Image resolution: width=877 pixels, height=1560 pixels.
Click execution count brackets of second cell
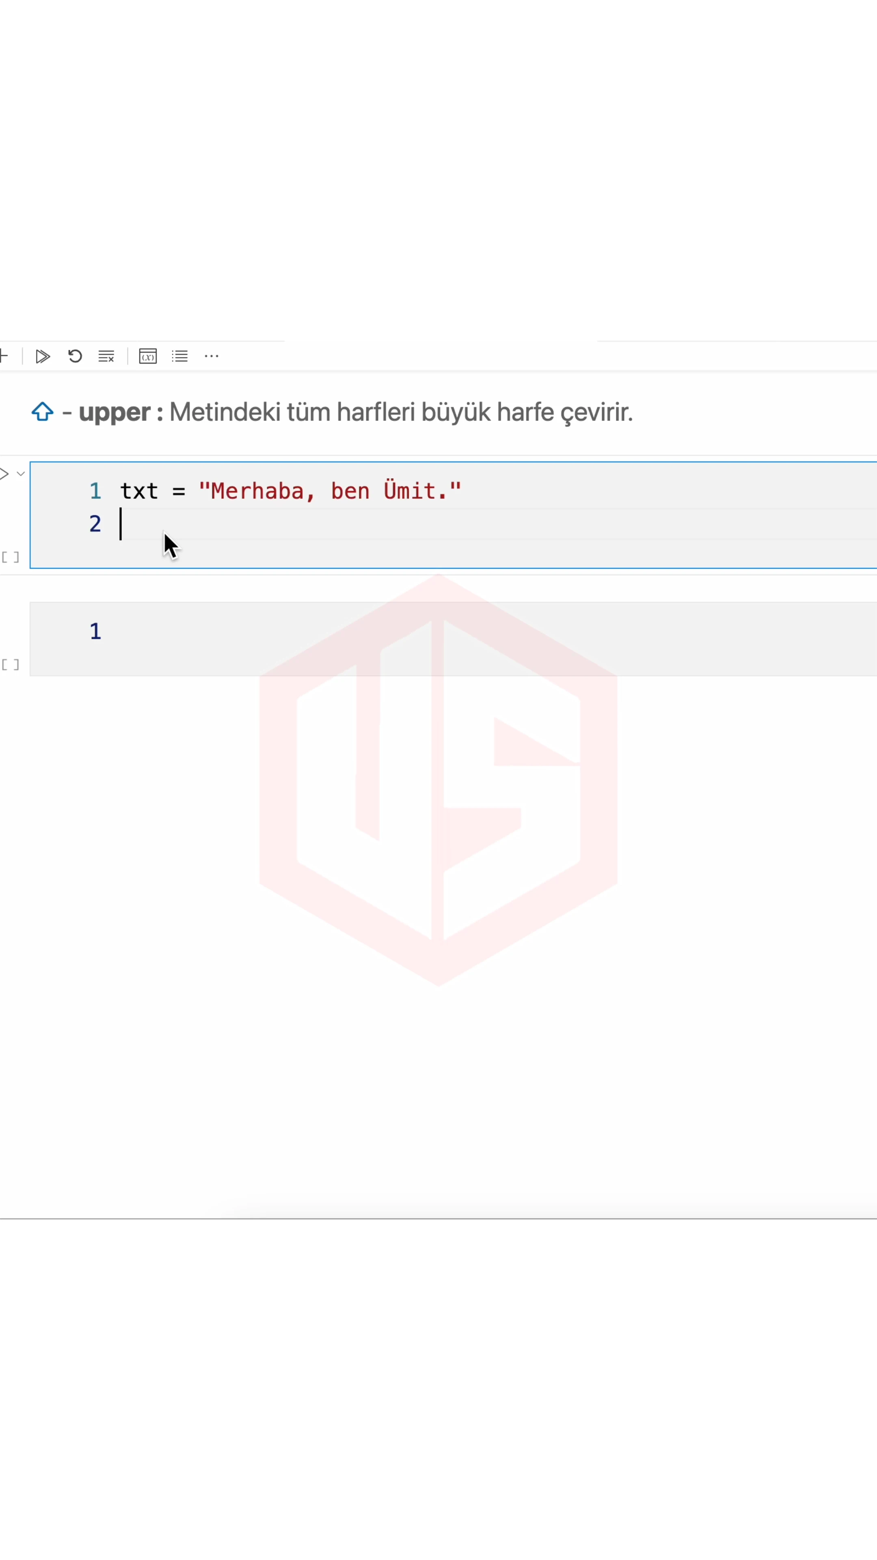coord(10,665)
